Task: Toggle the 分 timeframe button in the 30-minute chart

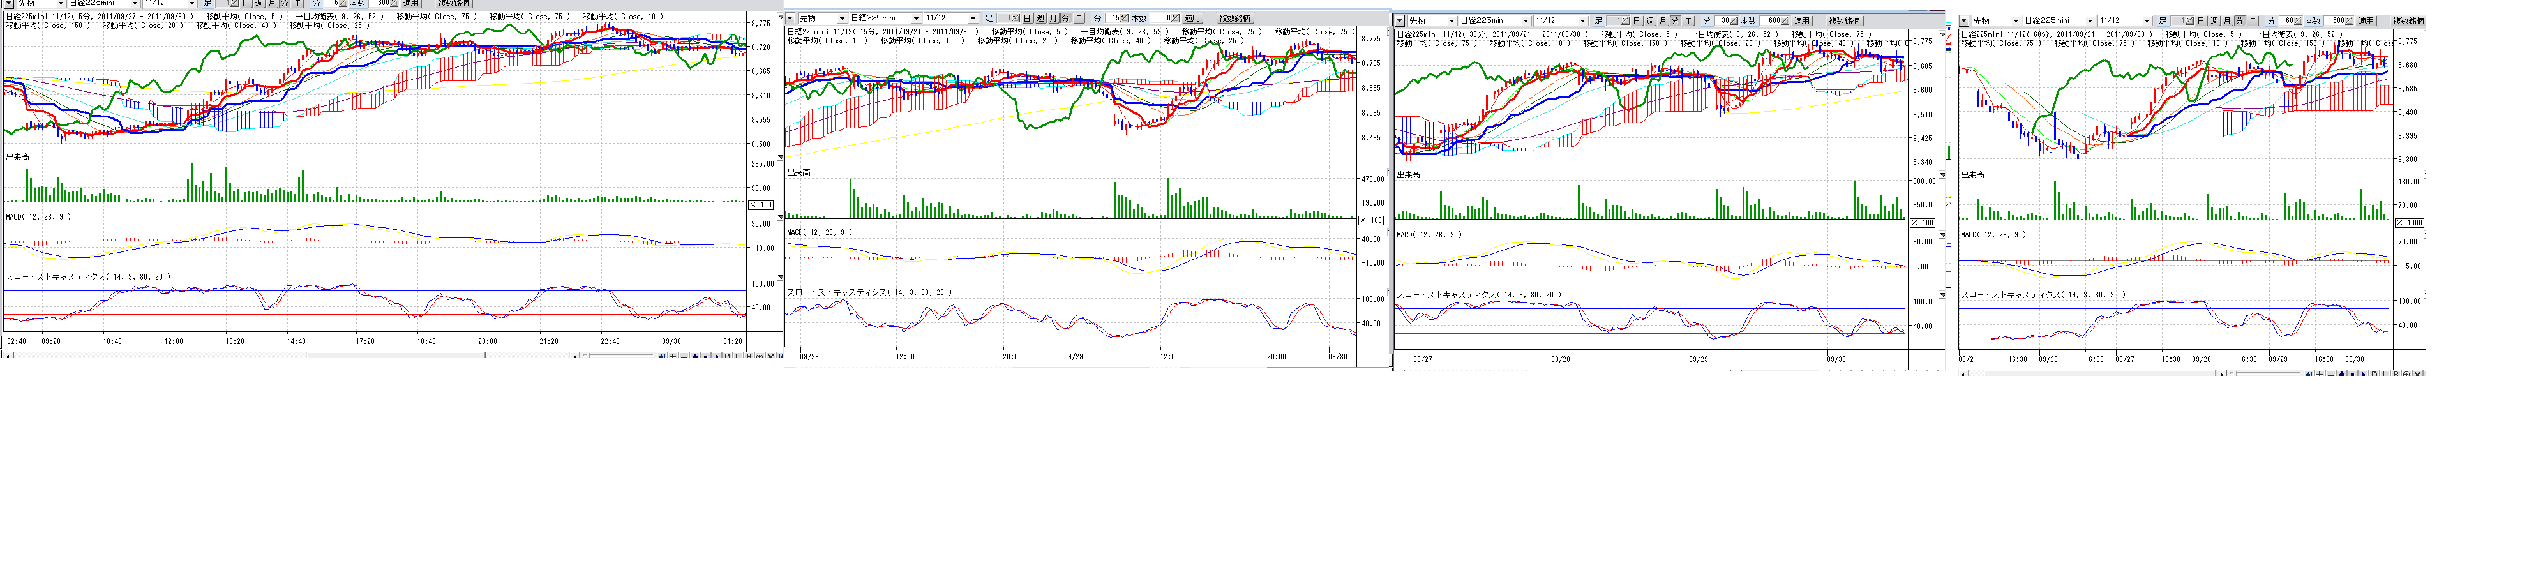Action: coord(1674,20)
